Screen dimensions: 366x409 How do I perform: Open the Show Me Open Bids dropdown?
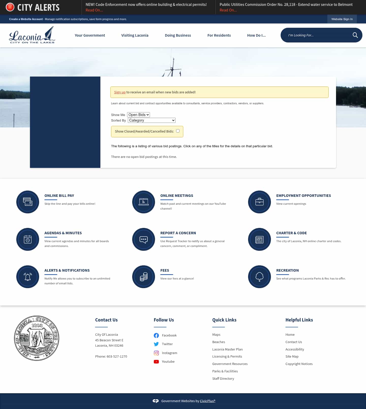139,115
